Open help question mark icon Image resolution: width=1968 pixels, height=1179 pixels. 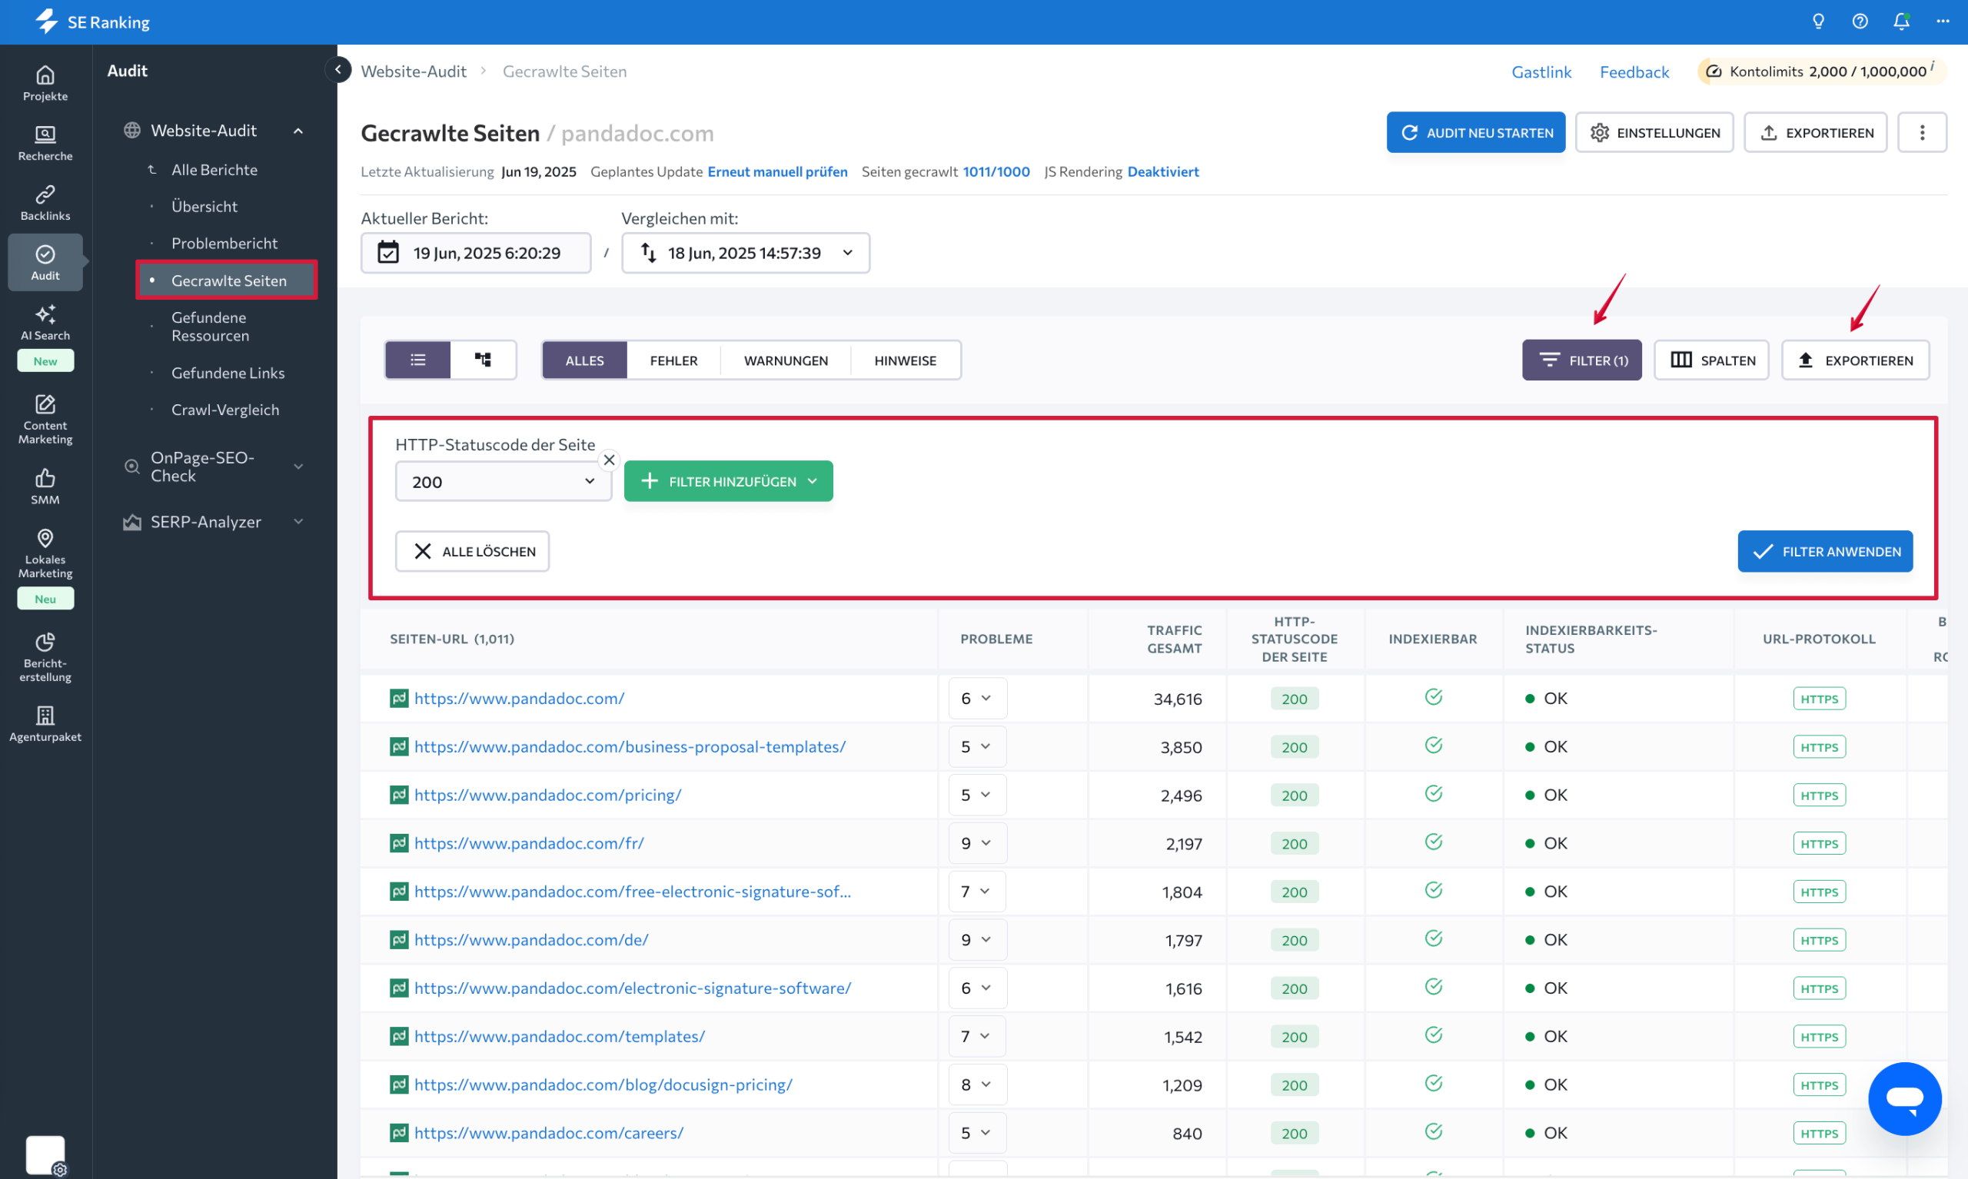[x=1859, y=22]
